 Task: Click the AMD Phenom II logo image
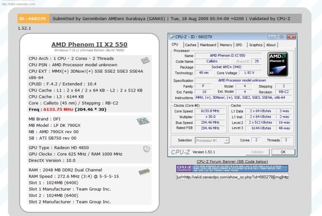click(279, 63)
